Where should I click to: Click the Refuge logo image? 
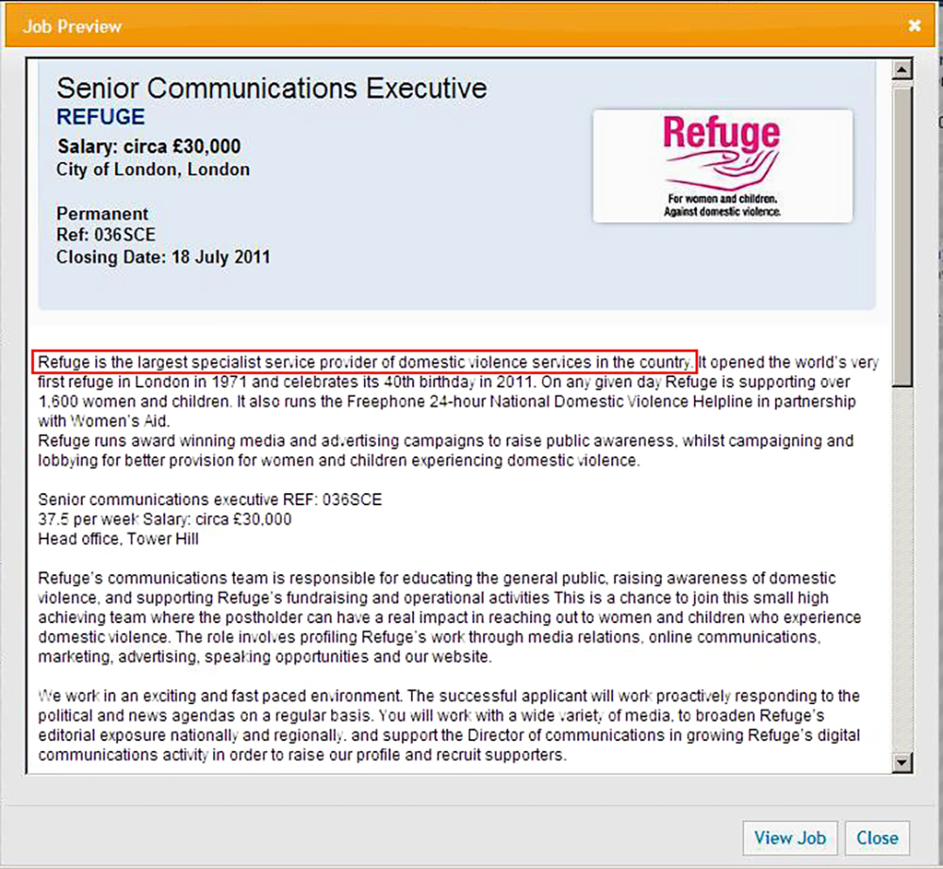(x=722, y=166)
